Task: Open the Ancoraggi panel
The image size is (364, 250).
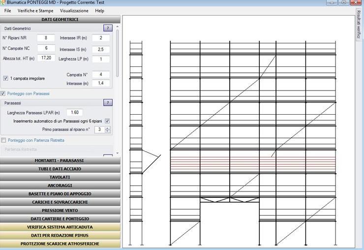Action: pos(60,186)
